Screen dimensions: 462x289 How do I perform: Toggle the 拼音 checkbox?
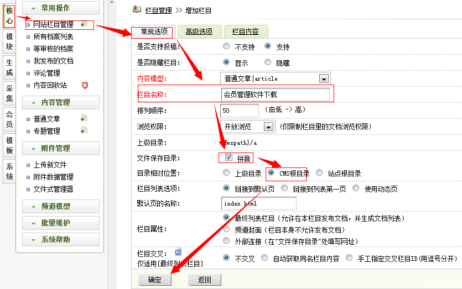tap(229, 158)
